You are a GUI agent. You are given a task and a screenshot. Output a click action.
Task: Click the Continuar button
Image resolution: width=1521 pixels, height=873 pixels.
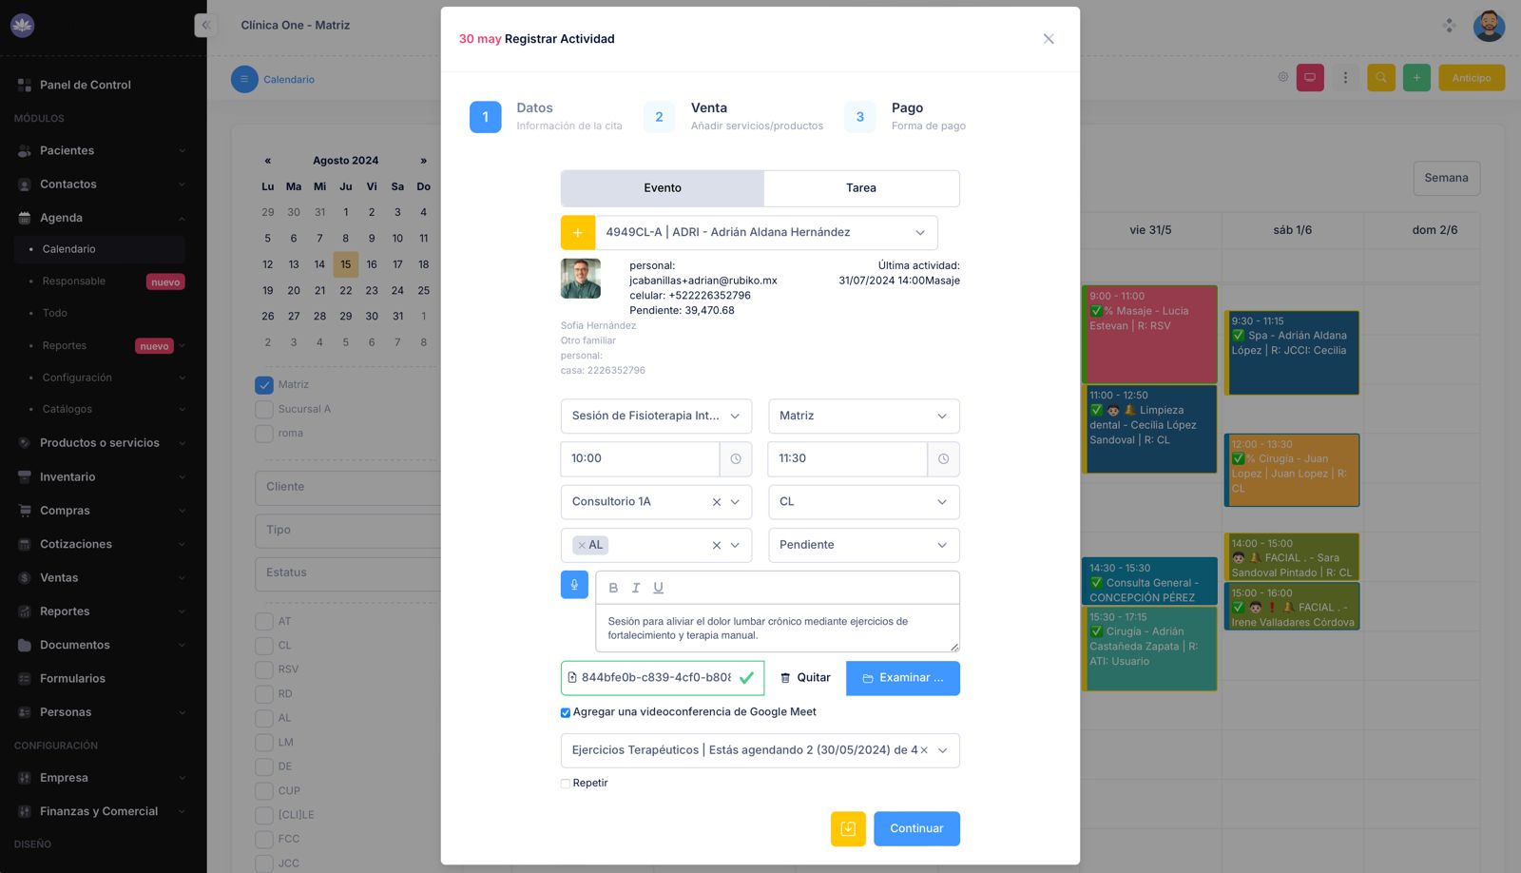pos(915,828)
